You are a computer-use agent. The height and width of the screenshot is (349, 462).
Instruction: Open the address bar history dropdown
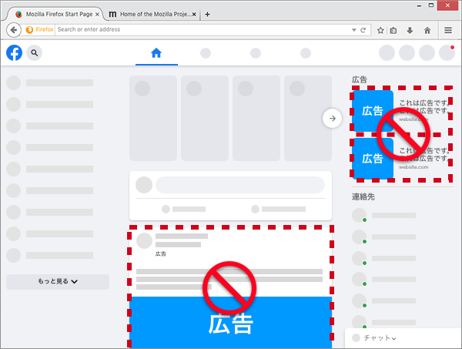(x=354, y=30)
